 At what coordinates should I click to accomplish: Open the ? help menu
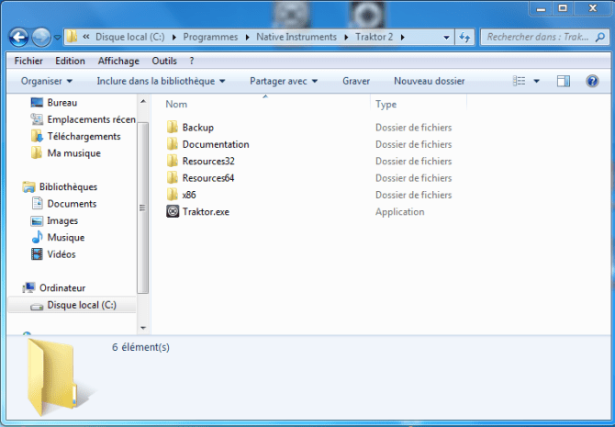click(192, 61)
